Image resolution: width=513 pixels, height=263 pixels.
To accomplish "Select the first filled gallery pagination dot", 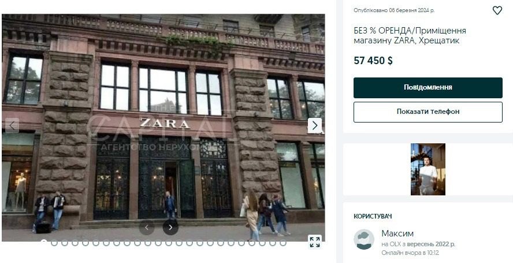I will pyautogui.click(x=44, y=243).
